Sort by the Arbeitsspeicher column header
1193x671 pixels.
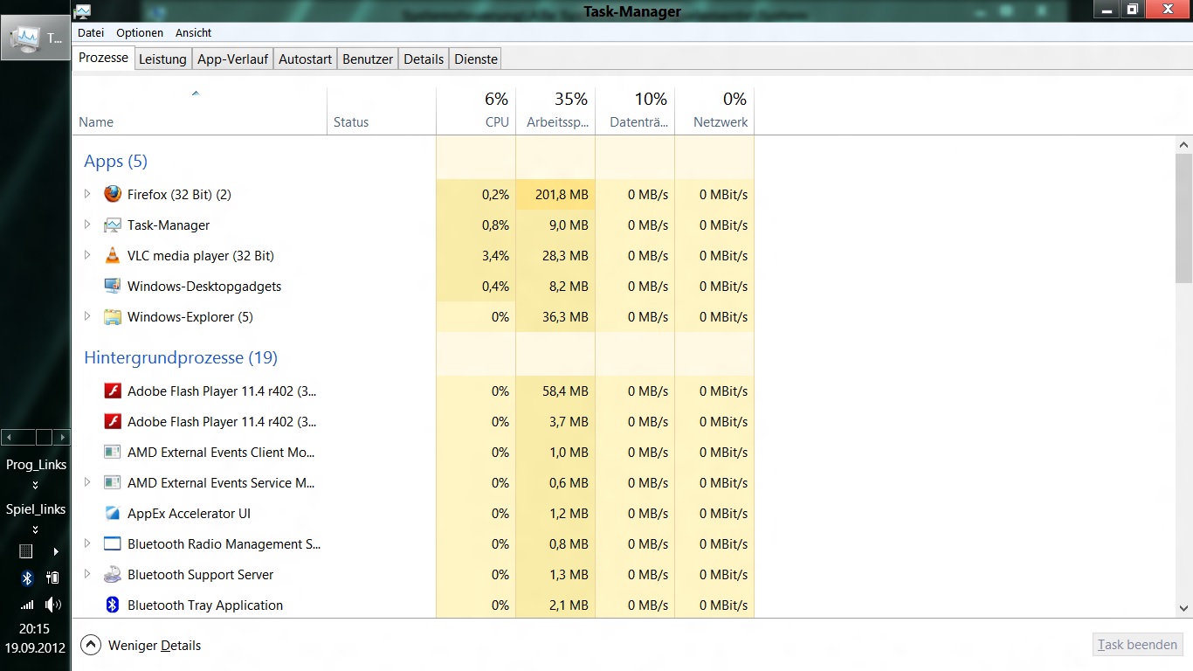(555, 111)
